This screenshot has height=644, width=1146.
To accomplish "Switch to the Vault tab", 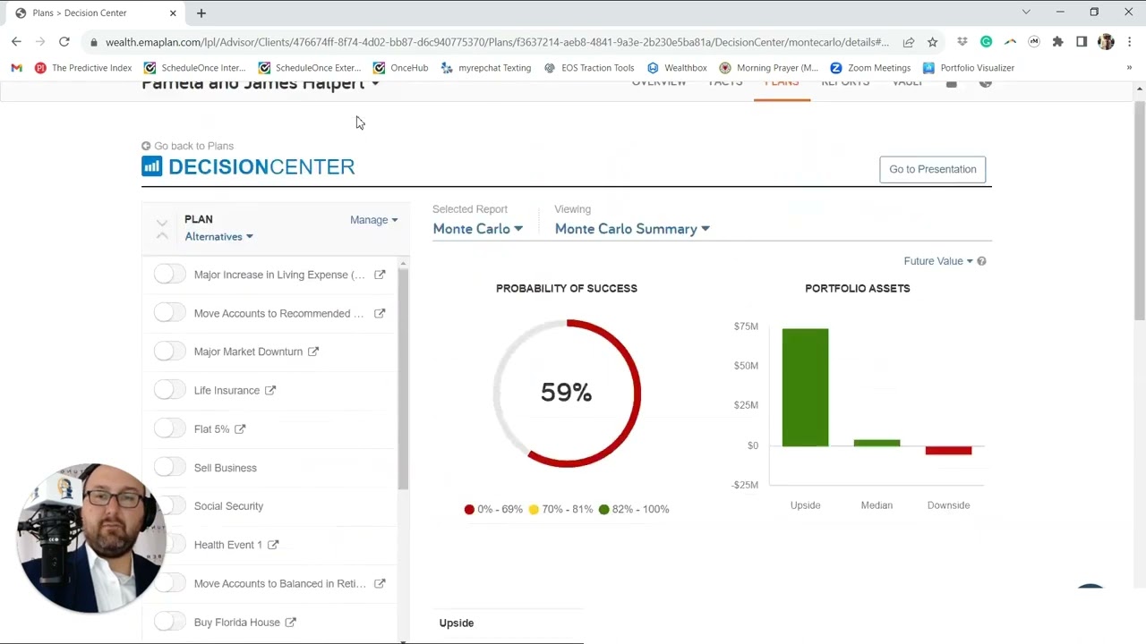I will [x=908, y=85].
